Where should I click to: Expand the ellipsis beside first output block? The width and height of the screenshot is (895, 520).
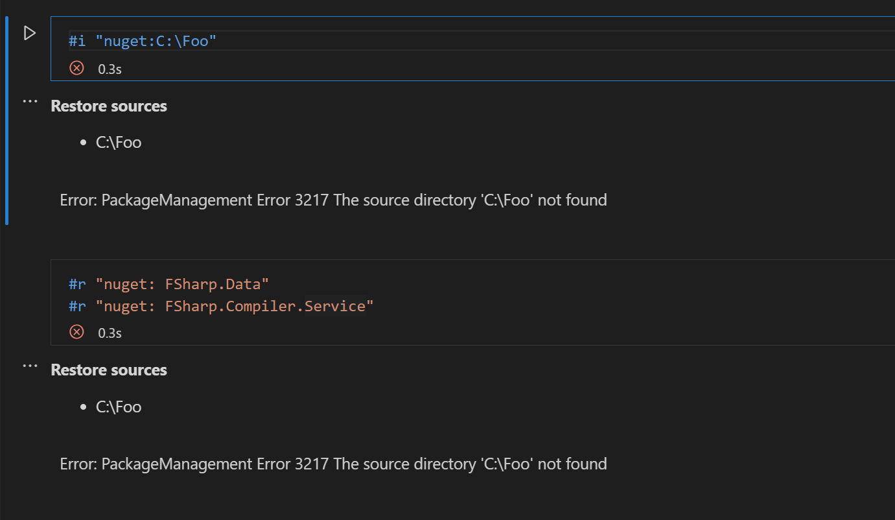click(30, 102)
